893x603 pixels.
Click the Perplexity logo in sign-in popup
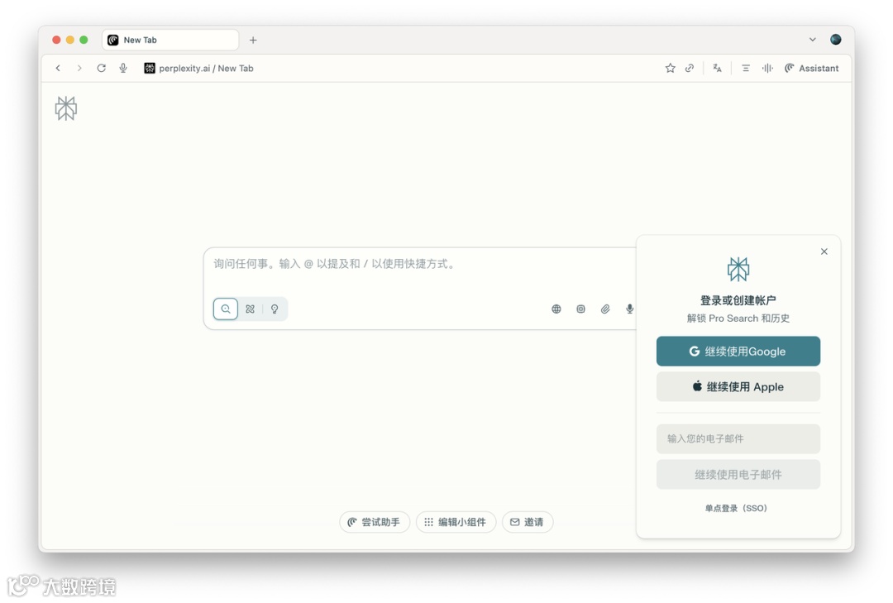tap(738, 269)
